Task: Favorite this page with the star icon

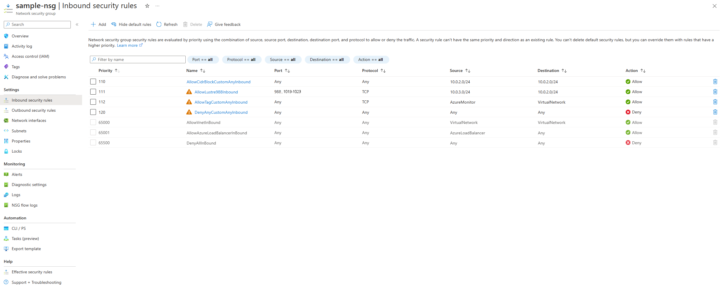Action: (147, 6)
